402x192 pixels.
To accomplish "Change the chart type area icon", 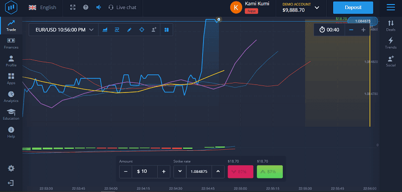I will point(105,30).
